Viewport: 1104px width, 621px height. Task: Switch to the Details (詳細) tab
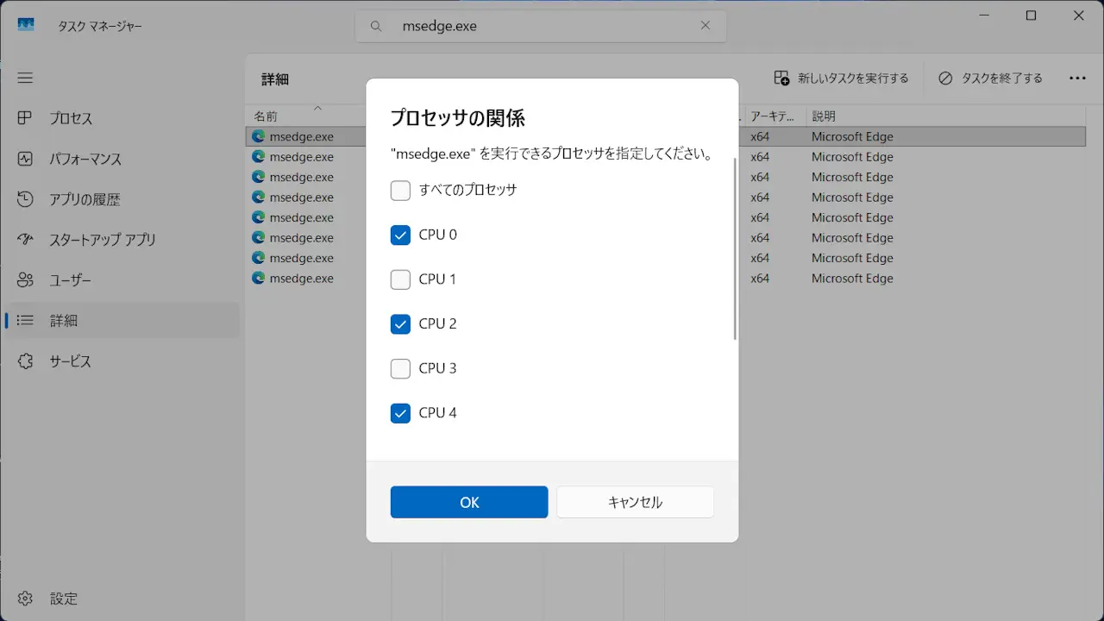(63, 321)
